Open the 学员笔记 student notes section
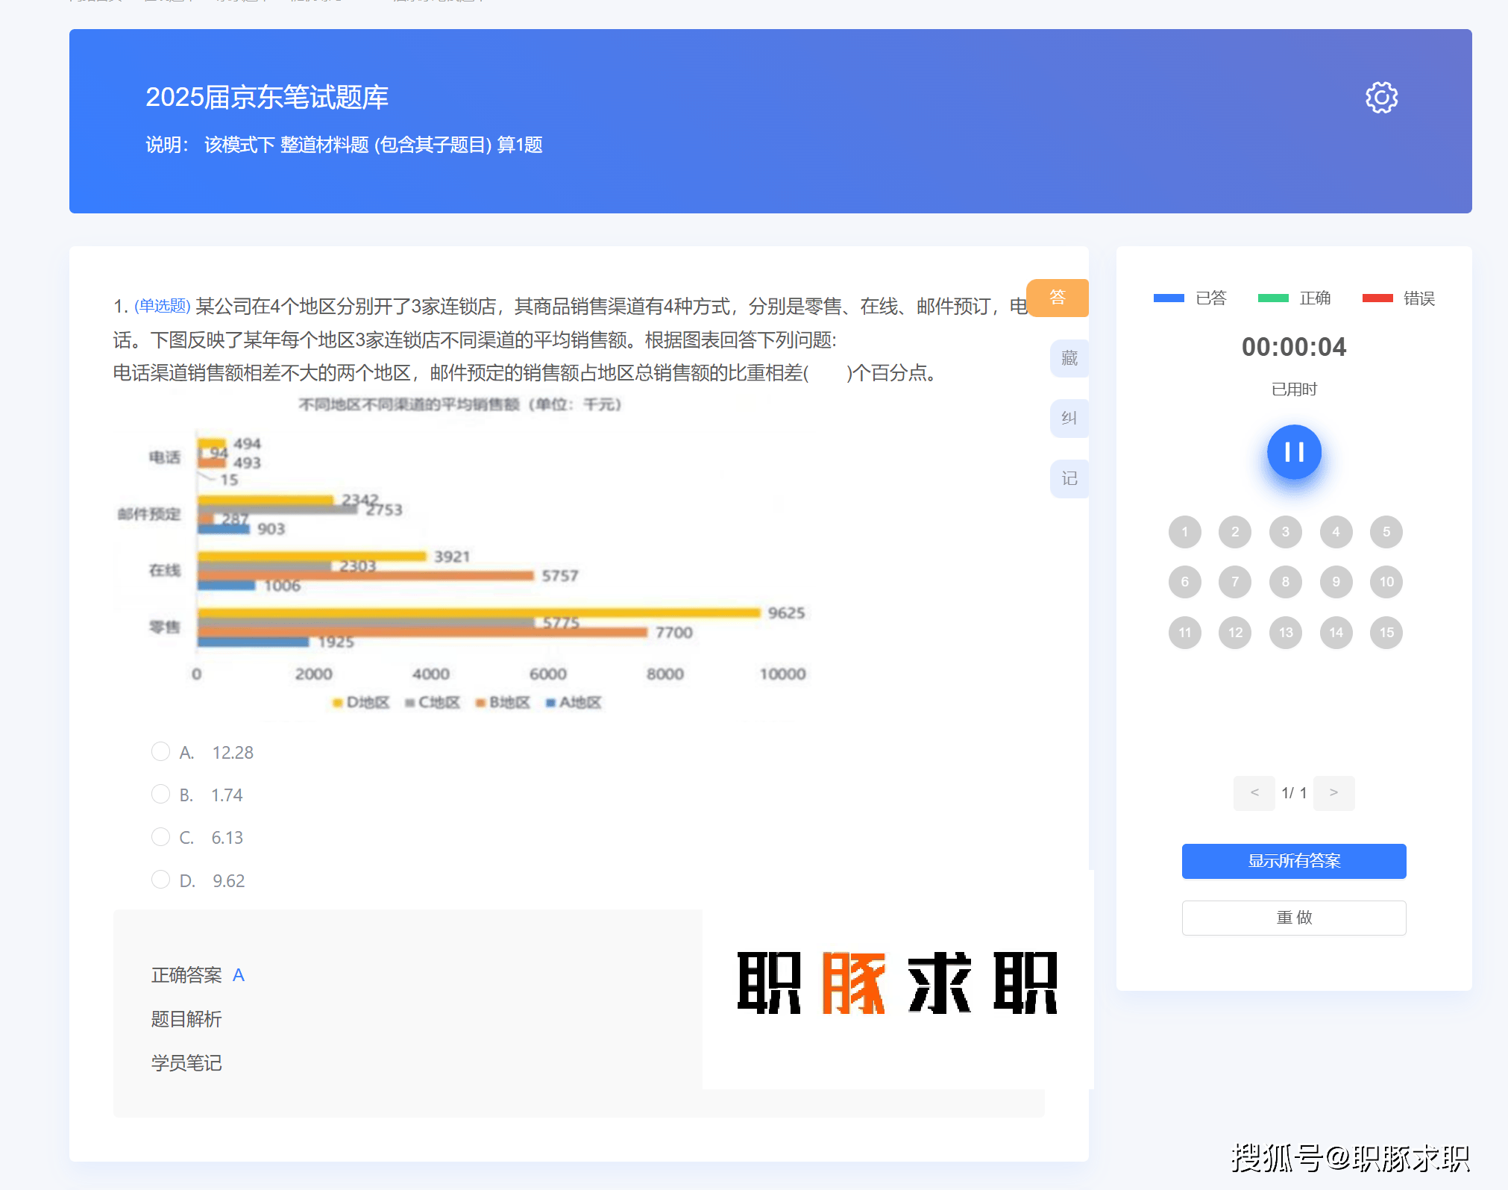The image size is (1508, 1190). (x=186, y=1063)
